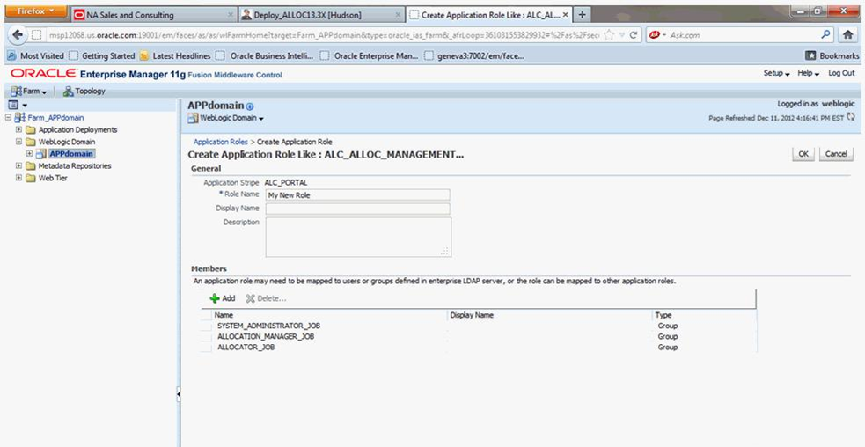
Task: Click the Latest Headlines feed icon
Action: 144,55
